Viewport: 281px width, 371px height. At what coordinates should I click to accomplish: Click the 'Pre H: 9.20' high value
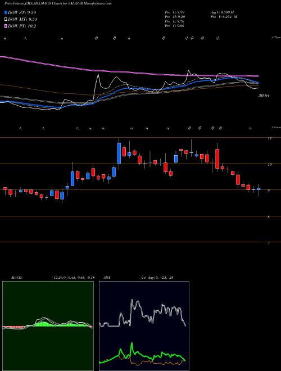pyautogui.click(x=175, y=17)
